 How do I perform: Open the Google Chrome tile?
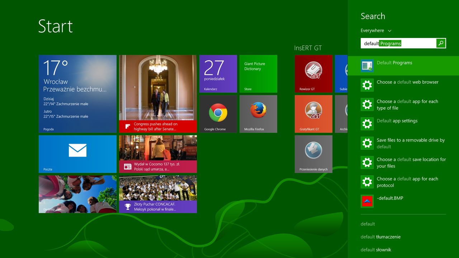point(218,114)
